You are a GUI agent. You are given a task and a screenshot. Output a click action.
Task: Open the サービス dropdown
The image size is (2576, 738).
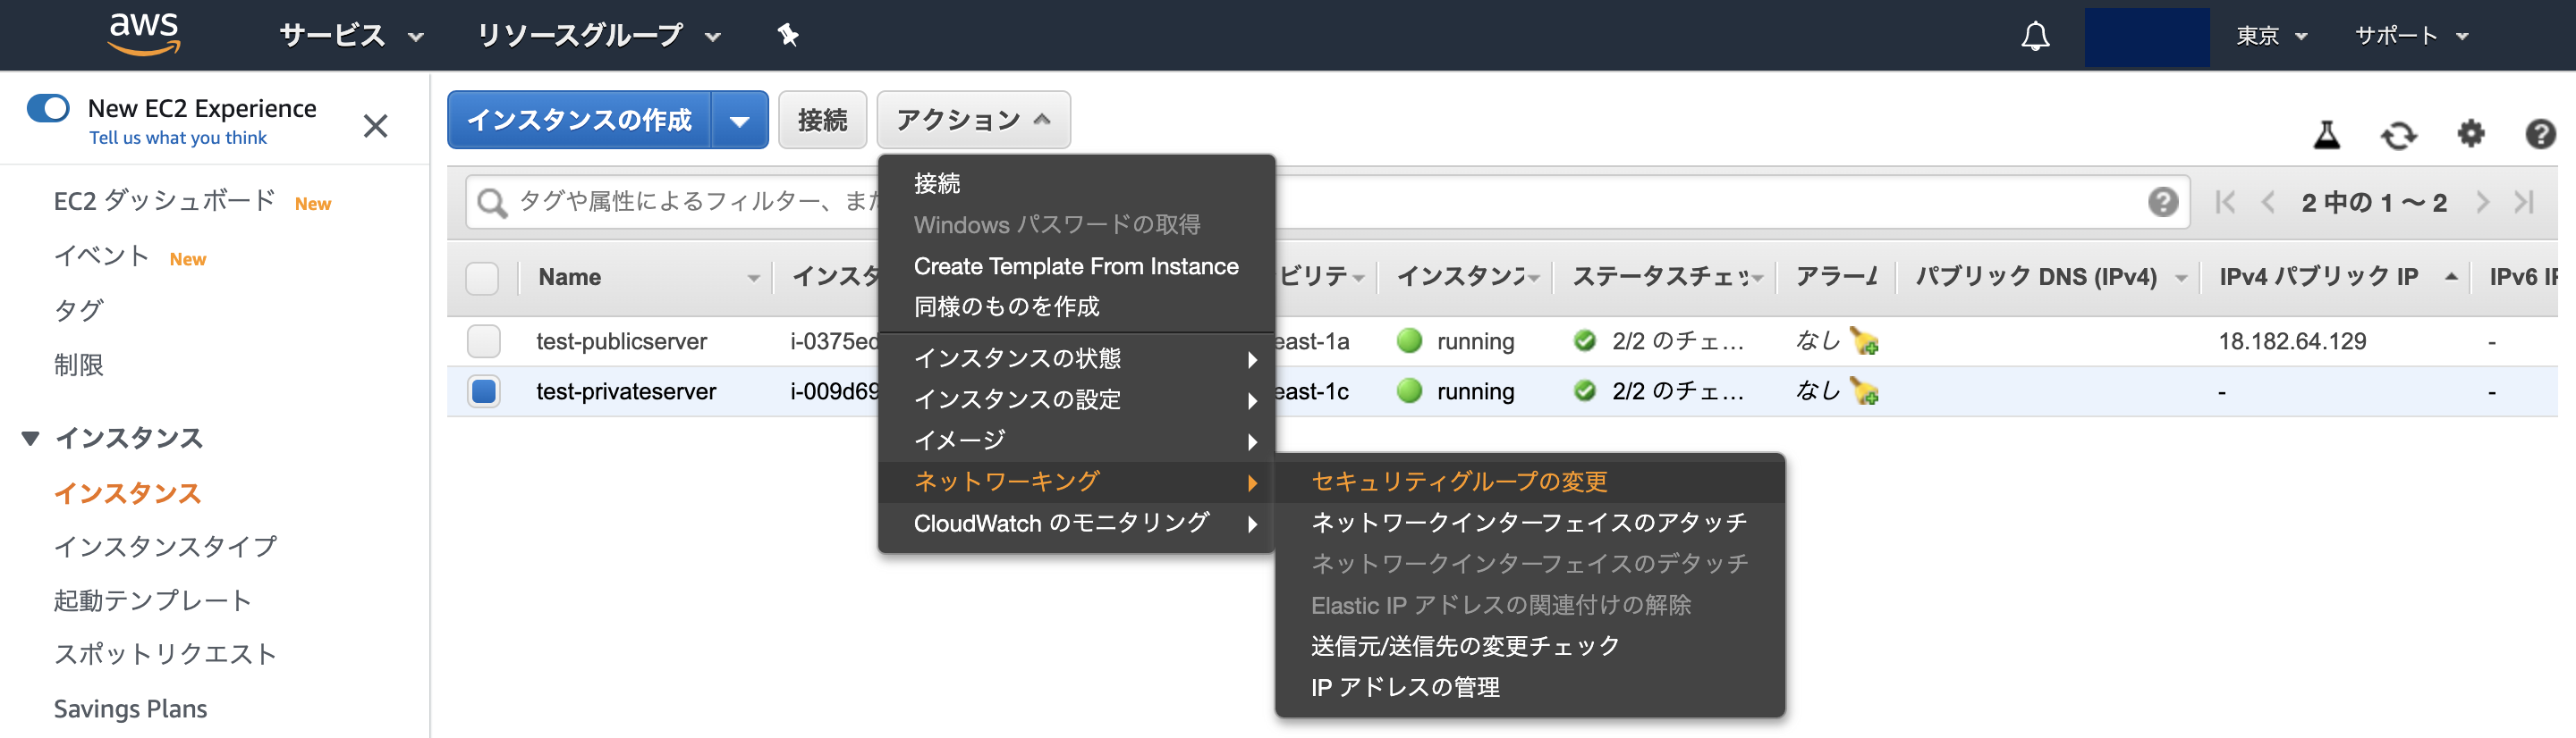[351, 36]
